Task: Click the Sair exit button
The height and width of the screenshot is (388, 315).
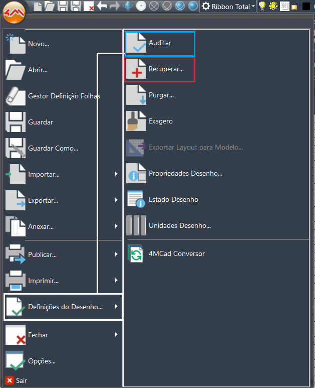Action: (17, 380)
